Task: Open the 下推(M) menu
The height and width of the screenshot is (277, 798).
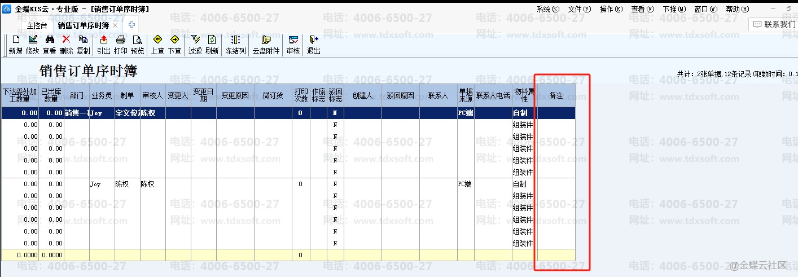Action: tap(674, 9)
